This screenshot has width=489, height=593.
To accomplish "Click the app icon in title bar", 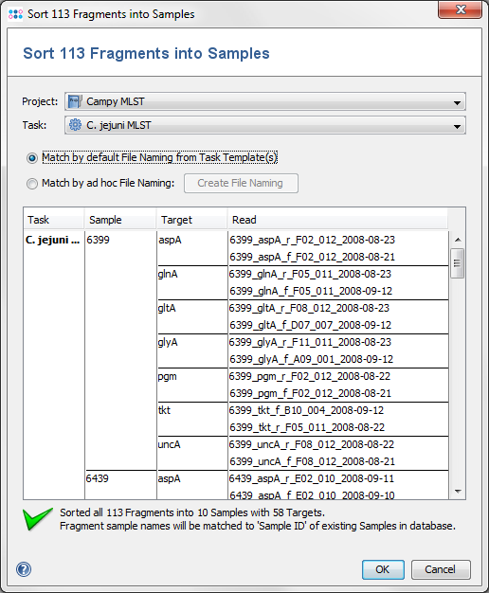I will pyautogui.click(x=15, y=14).
